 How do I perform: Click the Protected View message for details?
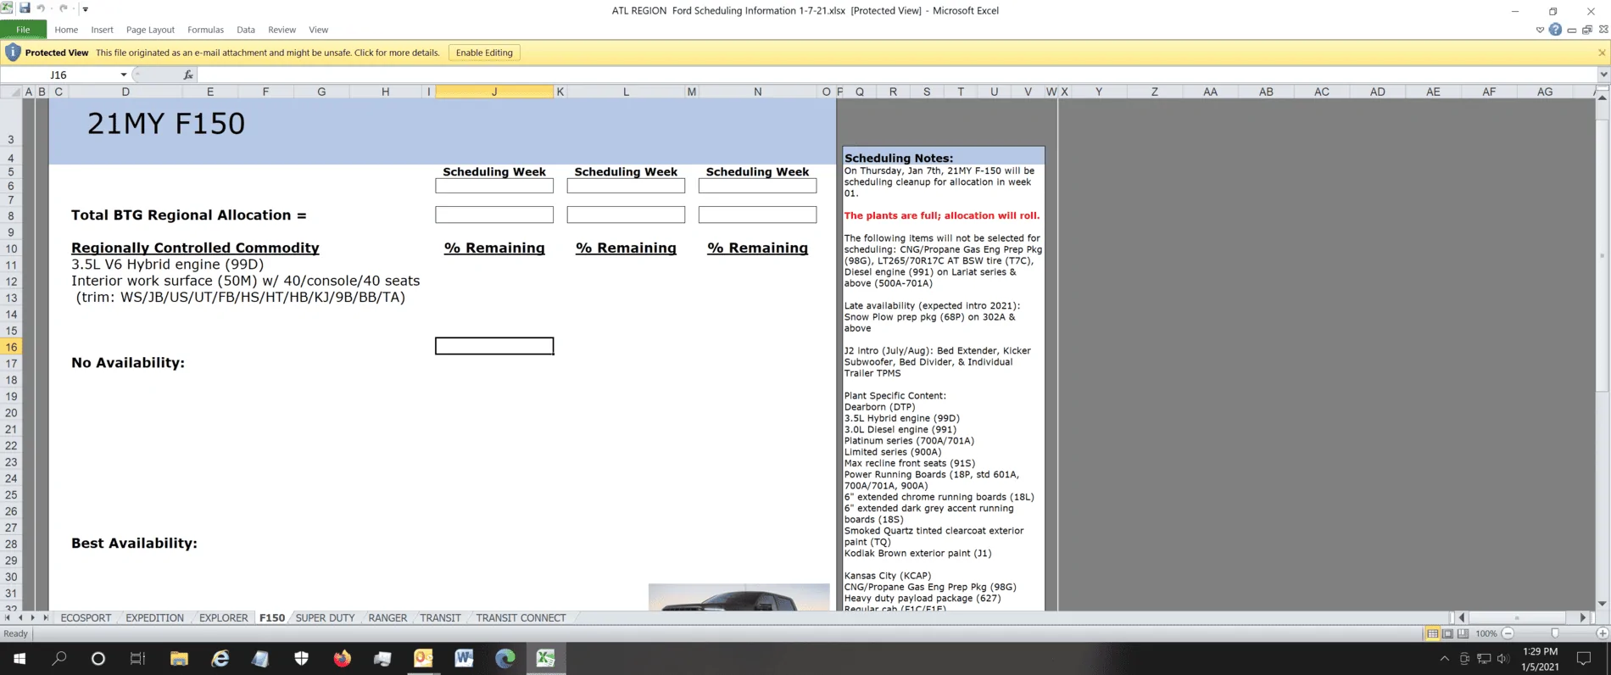click(268, 53)
